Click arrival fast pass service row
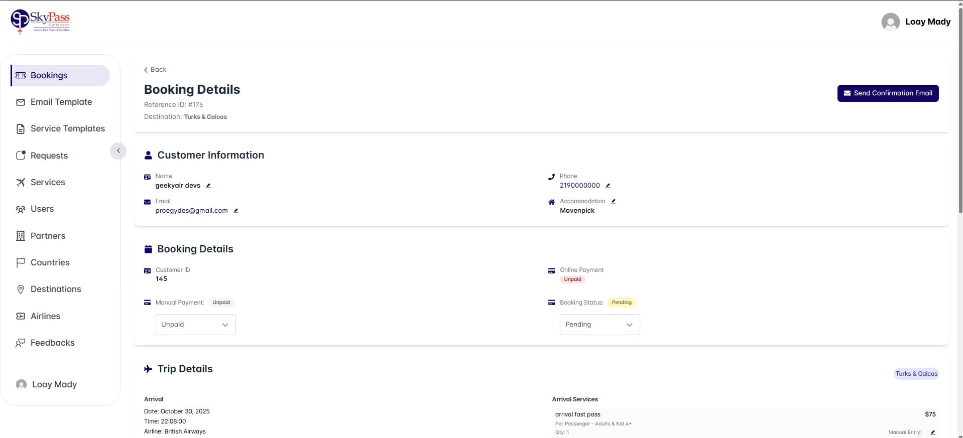963x438 pixels. [x=745, y=422]
